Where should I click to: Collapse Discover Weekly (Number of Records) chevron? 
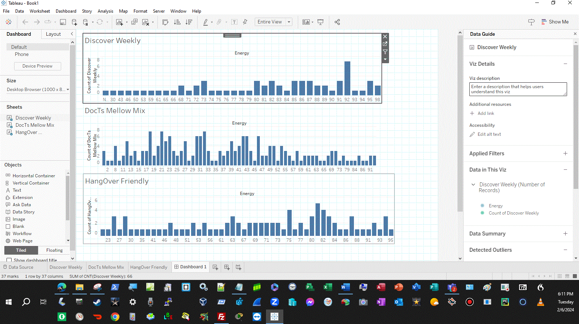click(x=473, y=185)
